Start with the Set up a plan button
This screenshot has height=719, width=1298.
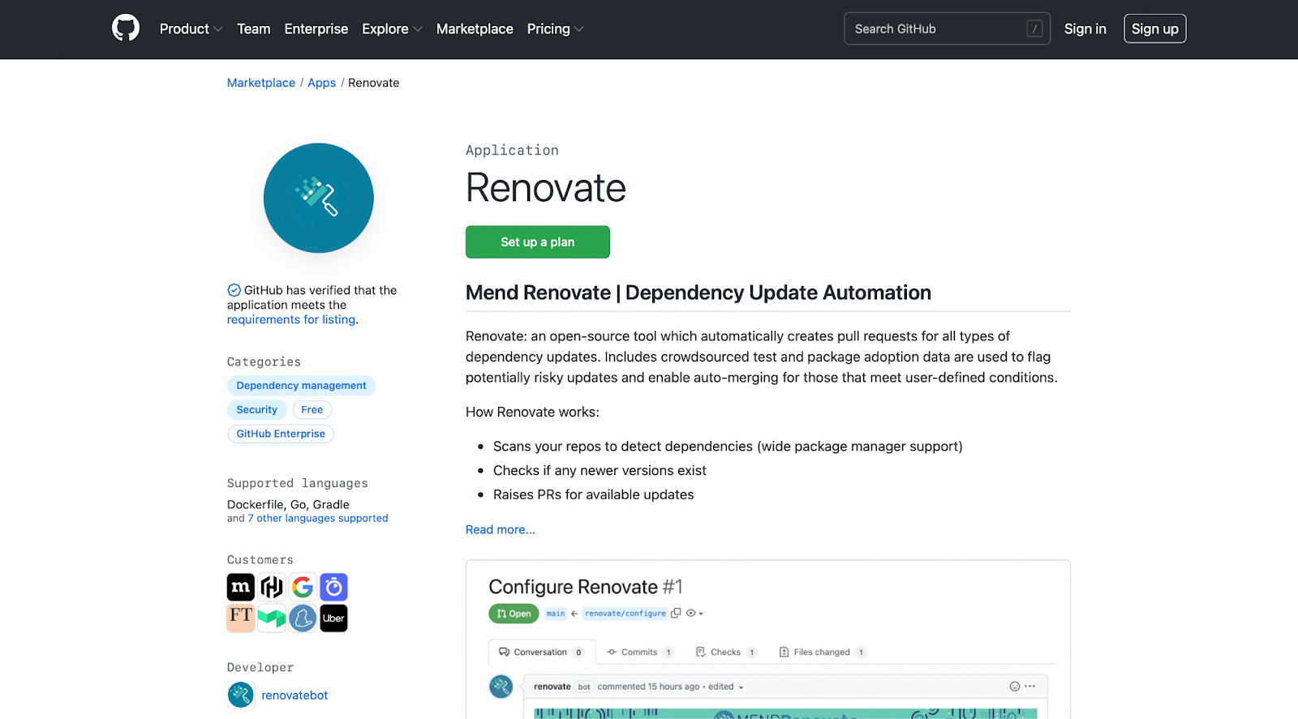pyautogui.click(x=538, y=242)
